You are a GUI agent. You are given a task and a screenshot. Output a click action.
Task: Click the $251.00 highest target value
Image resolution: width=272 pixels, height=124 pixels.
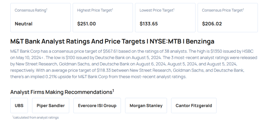click(86, 24)
